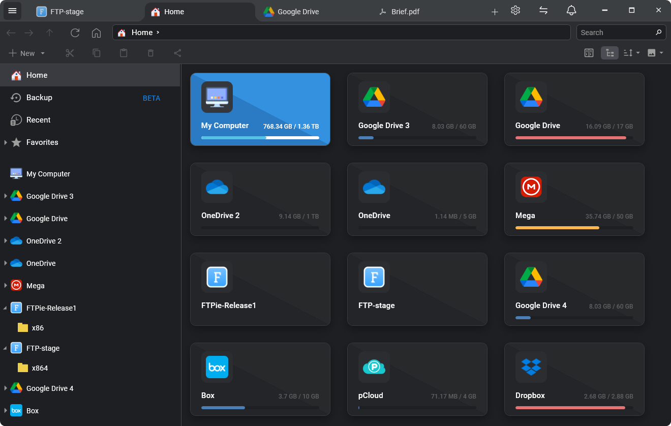Switch to the Recent section in sidebar
Viewport: 671px width, 426px height.
coord(38,119)
